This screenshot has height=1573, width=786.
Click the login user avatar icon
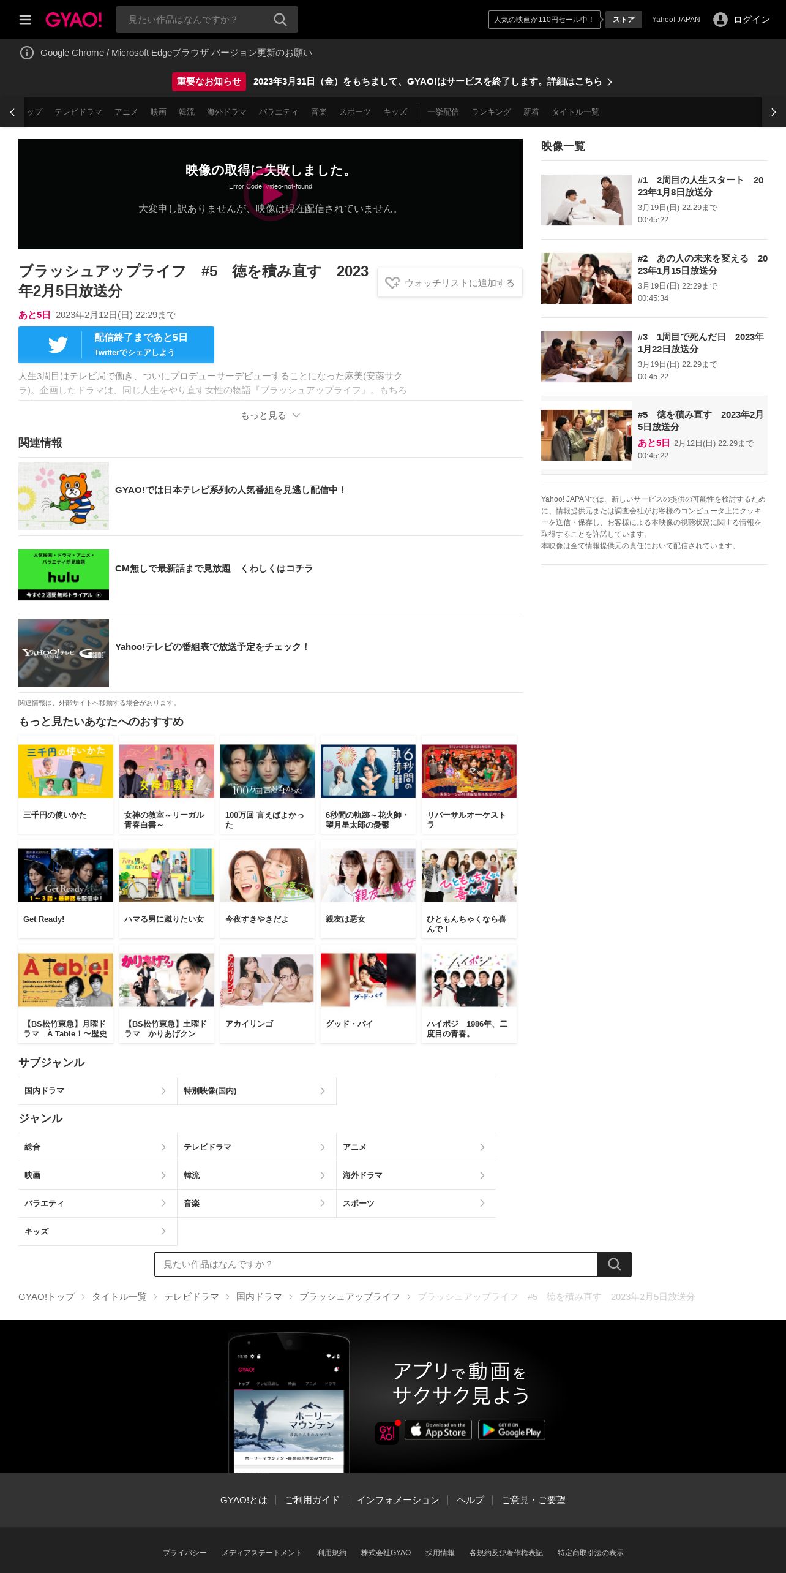click(720, 20)
